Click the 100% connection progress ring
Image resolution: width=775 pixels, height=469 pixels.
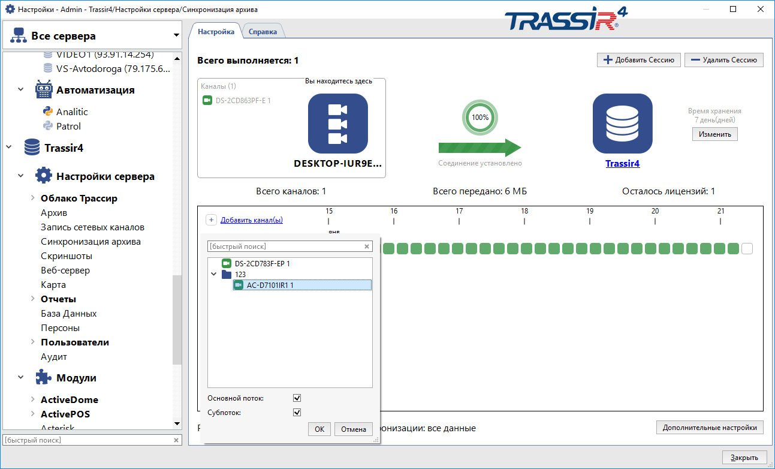tap(480, 117)
